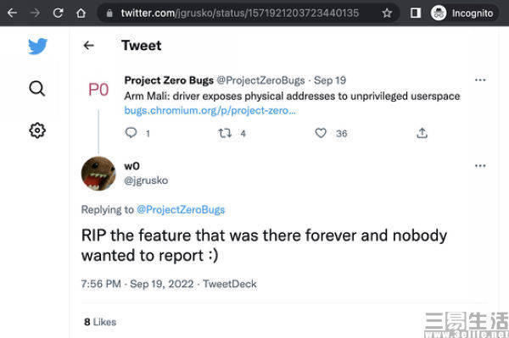Image resolution: width=509 pixels, height=338 pixels.
Task: Share the Project Zero Bugs tweet
Action: (x=422, y=133)
